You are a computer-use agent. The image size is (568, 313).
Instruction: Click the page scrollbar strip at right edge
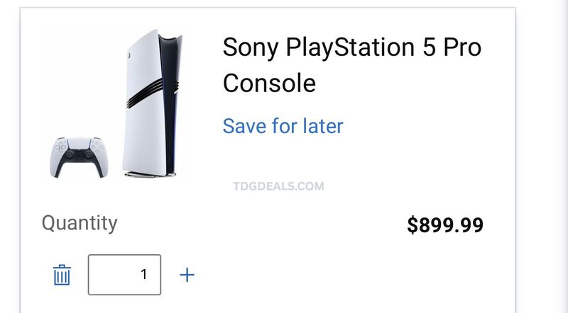point(562,156)
